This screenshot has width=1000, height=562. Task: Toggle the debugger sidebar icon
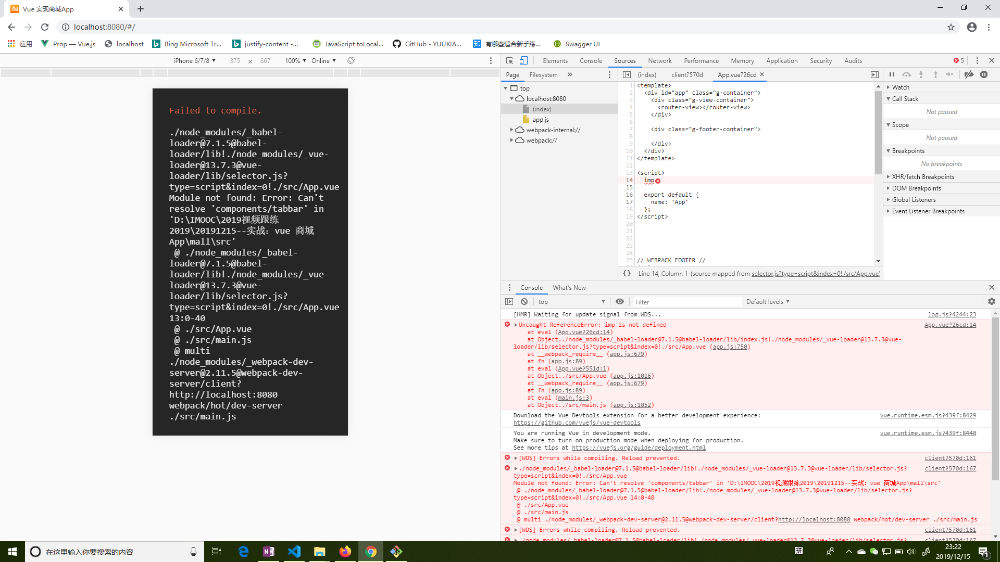point(874,74)
